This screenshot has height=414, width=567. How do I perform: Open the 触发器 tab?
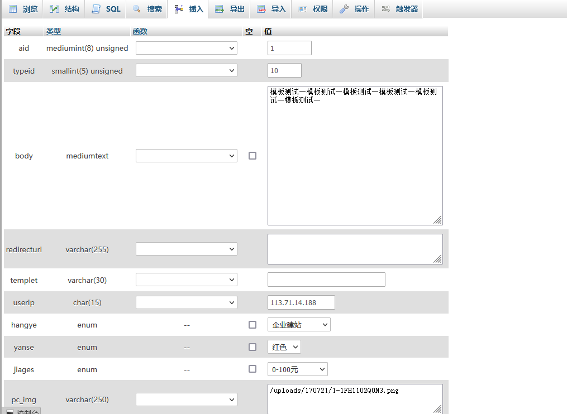pos(399,9)
